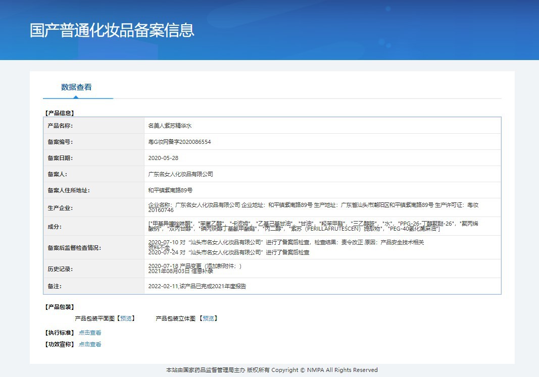539x377 pixels.
Task: Click the 【功效宣称】 label
Action: tap(59, 344)
